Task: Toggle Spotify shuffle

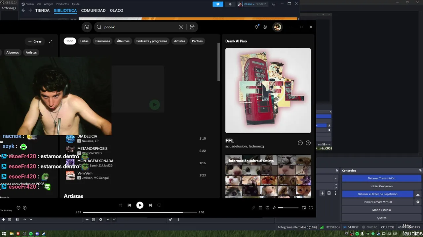Action: (120, 205)
